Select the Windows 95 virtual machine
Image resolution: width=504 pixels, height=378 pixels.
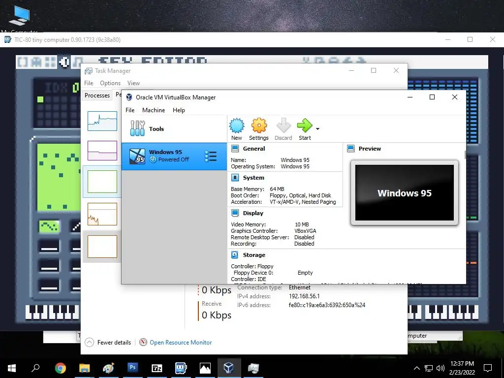174,156
